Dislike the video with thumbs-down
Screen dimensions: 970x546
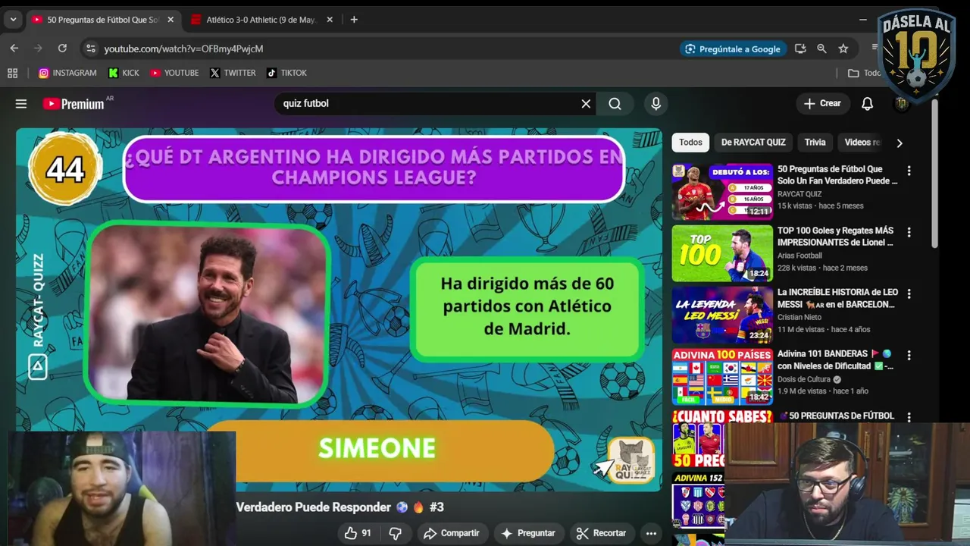pyautogui.click(x=395, y=533)
